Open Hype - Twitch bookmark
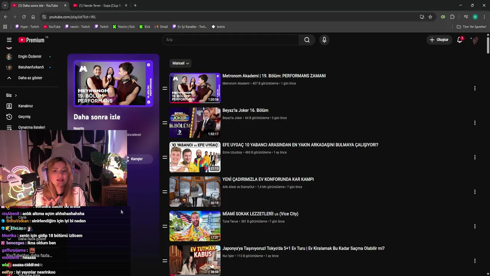This screenshot has height=276, width=490. tap(27, 27)
